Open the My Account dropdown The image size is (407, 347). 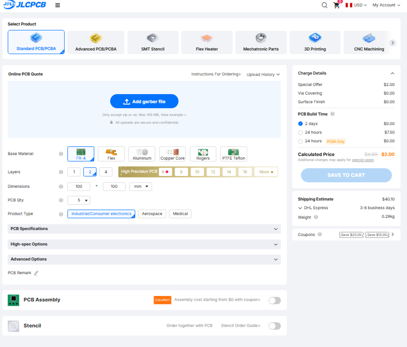coord(386,5)
